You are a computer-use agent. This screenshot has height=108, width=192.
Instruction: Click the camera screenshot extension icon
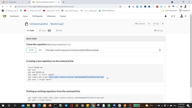point(133,7)
